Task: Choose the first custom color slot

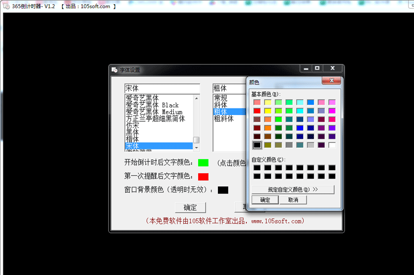Action: pyautogui.click(x=257, y=168)
